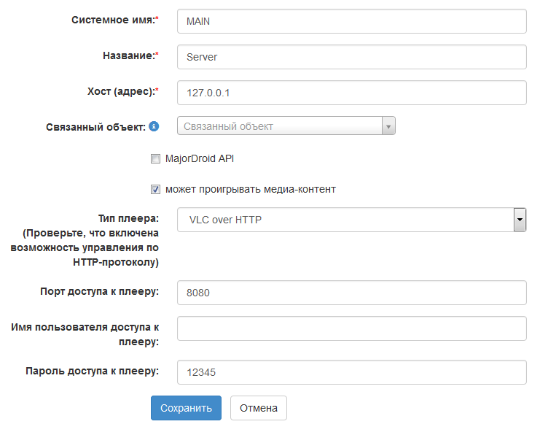Click the Тип плеера label text
548x443 pixels.
coord(128,217)
